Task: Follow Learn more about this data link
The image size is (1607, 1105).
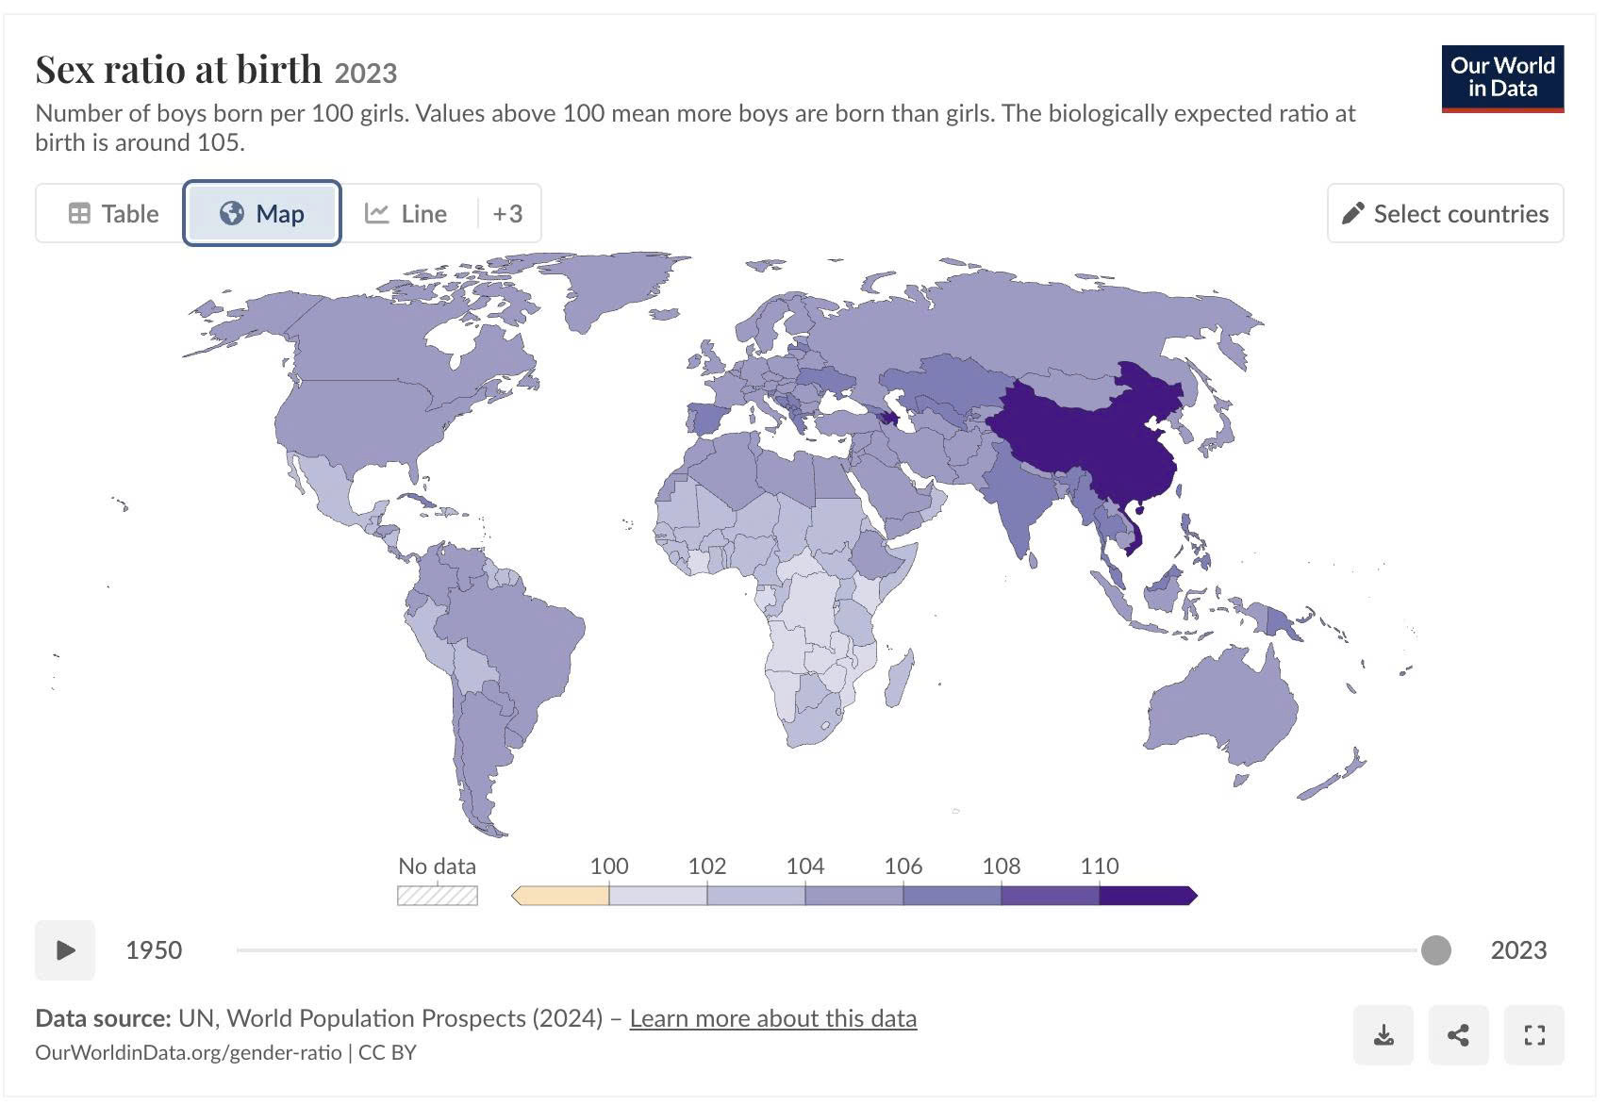Action: [x=773, y=1018]
